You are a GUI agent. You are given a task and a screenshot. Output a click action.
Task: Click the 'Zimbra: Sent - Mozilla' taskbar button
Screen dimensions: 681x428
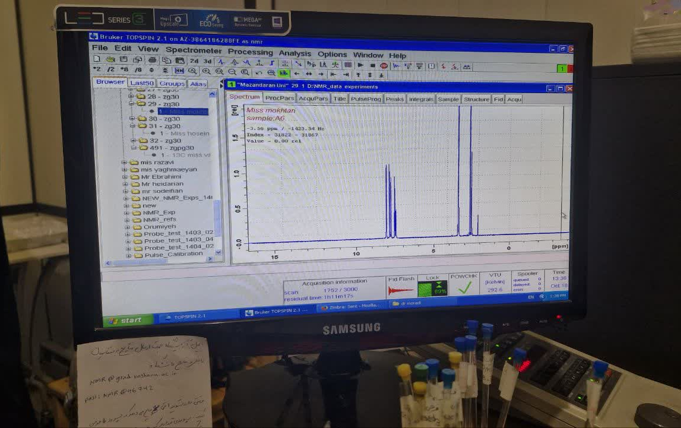[x=352, y=306]
